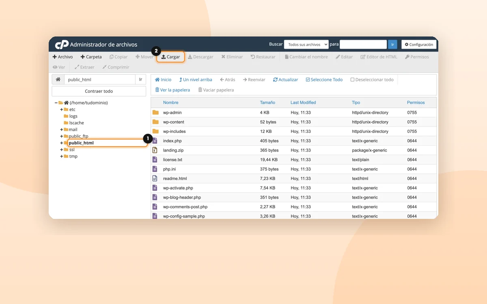Click Cambiar el nombre rename button
The height and width of the screenshot is (304, 487).
click(x=306, y=57)
